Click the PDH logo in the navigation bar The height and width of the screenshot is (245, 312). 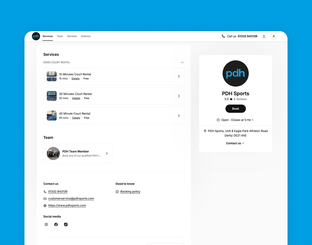pyautogui.click(x=36, y=36)
